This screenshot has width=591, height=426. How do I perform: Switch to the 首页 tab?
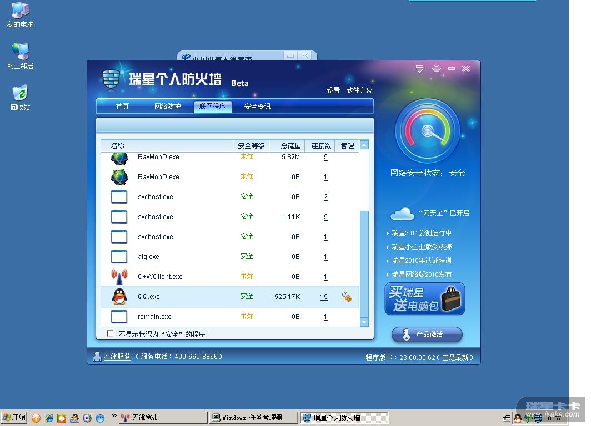122,106
